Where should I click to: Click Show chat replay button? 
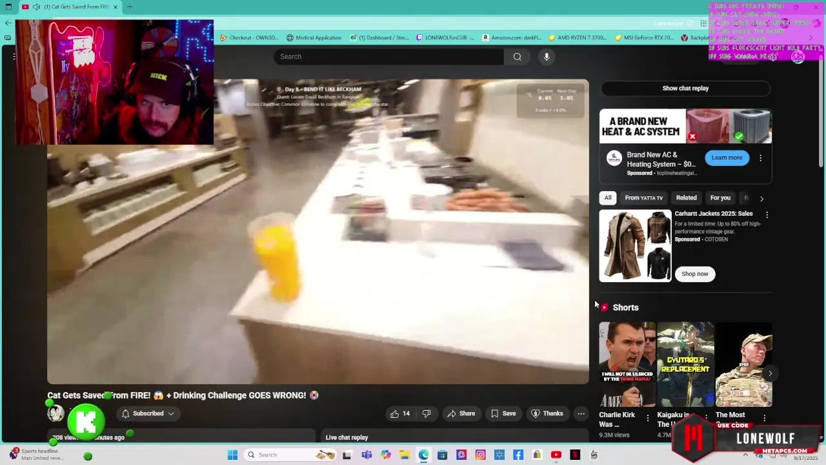coord(685,88)
